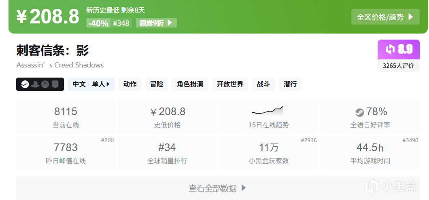This screenshot has width=429, height=200.
Task: Select the PlayStation platform icon
Action: (35, 84)
